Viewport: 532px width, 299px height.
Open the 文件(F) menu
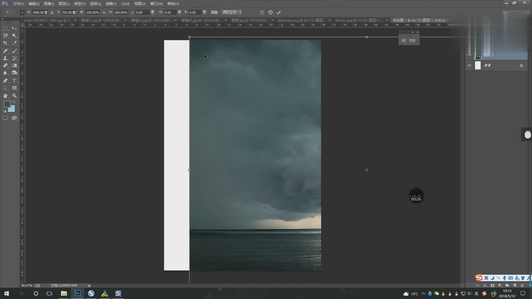tap(18, 4)
